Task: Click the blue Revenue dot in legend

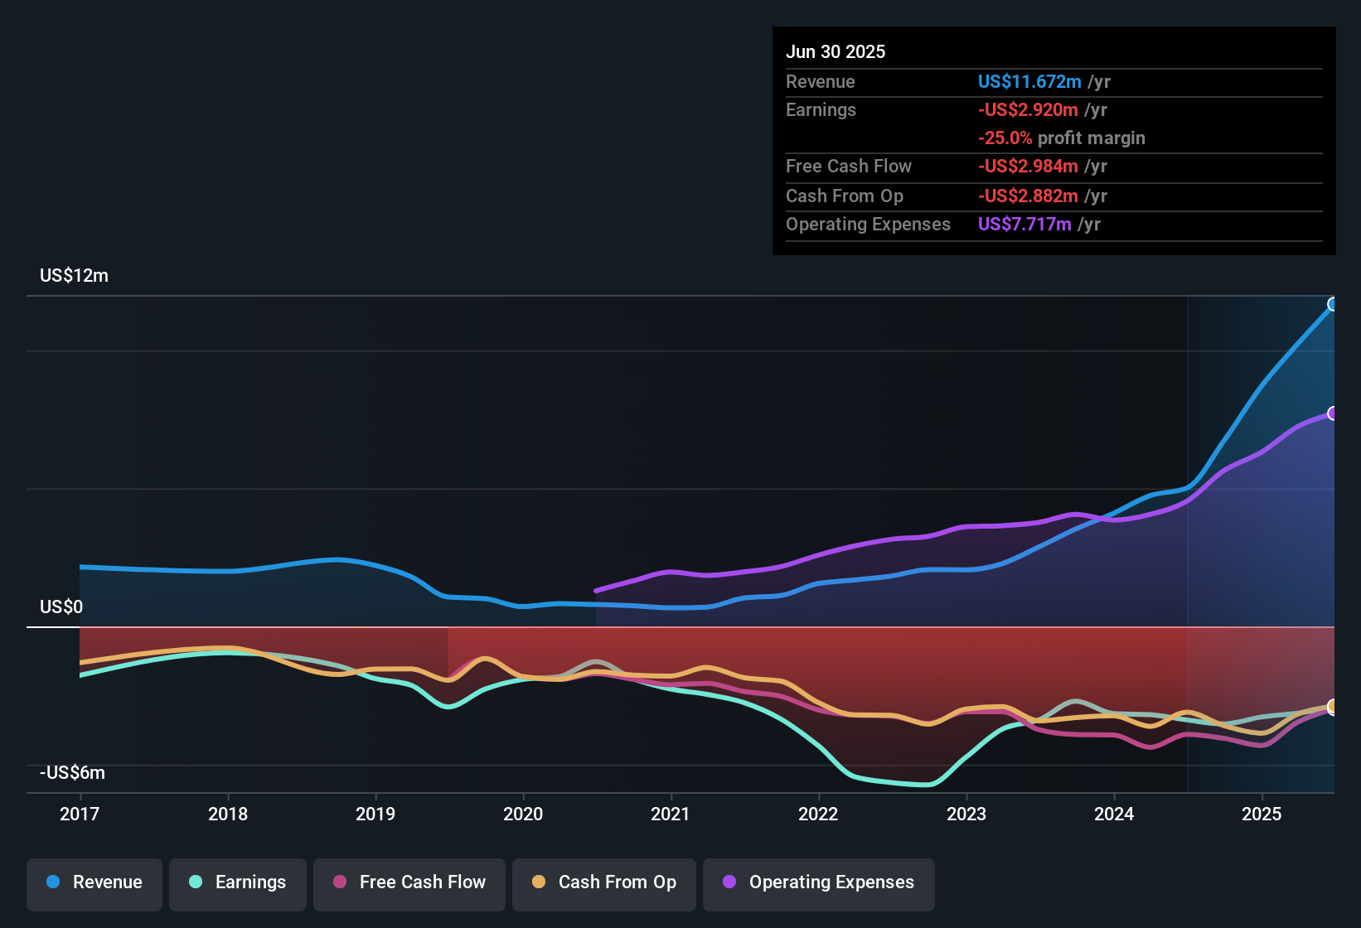Action: coord(52,882)
